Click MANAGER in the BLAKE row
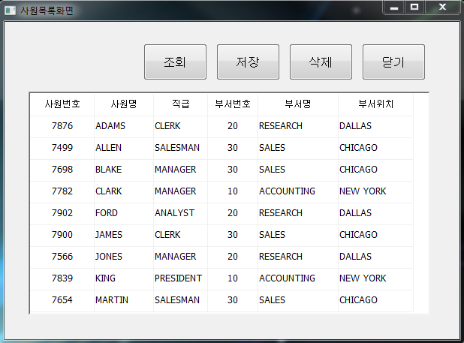This screenshot has width=464, height=343. pyautogui.click(x=180, y=170)
